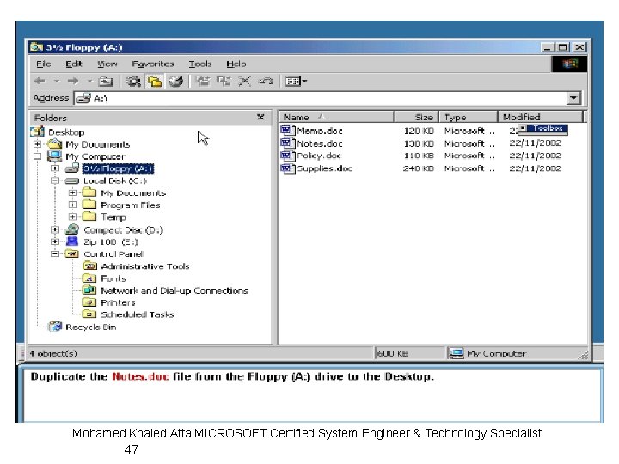Viewport: 619px width, 464px height.
Task: Click the 600 KB status bar entry
Action: pos(392,353)
